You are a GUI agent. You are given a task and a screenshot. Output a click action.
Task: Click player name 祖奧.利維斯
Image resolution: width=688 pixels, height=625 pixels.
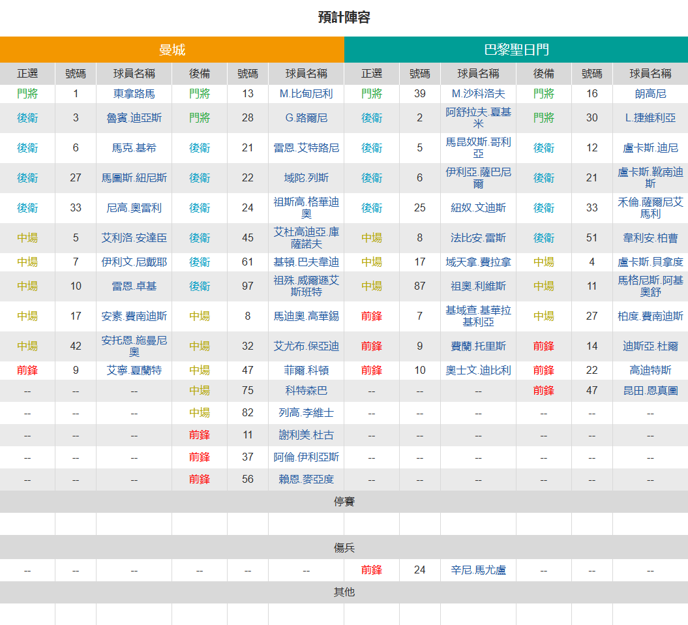[478, 286]
